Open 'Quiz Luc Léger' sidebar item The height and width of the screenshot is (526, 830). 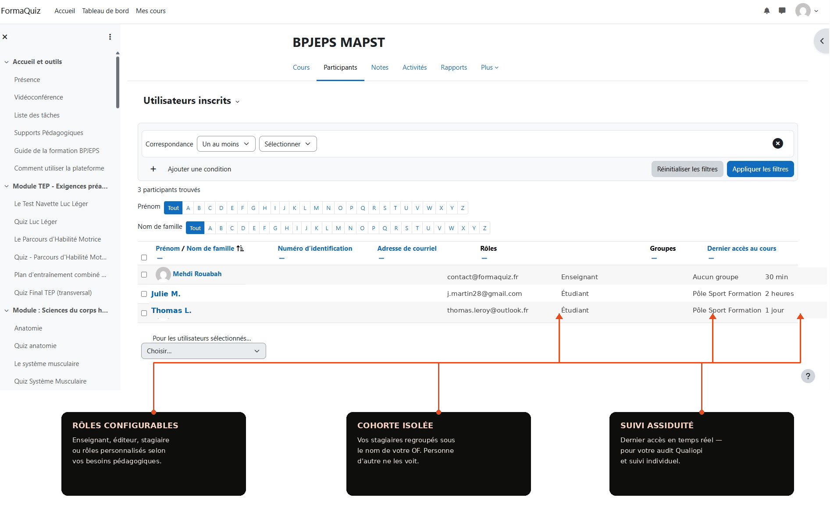[x=36, y=221]
